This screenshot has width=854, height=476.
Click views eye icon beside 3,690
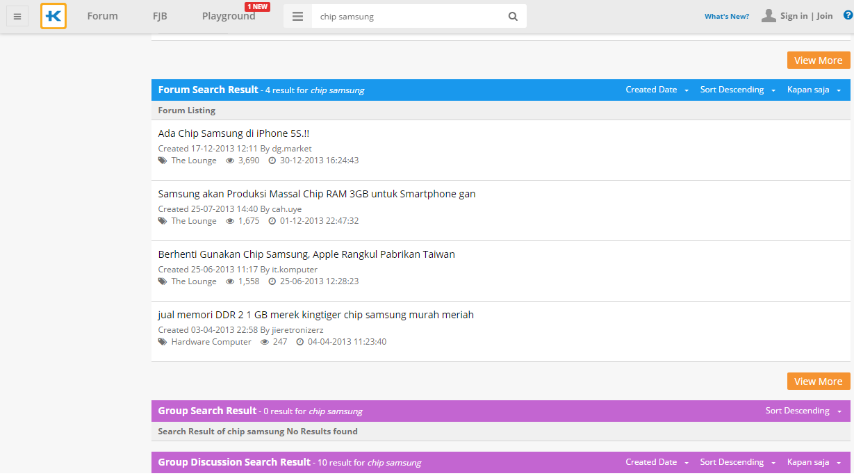[x=230, y=161]
